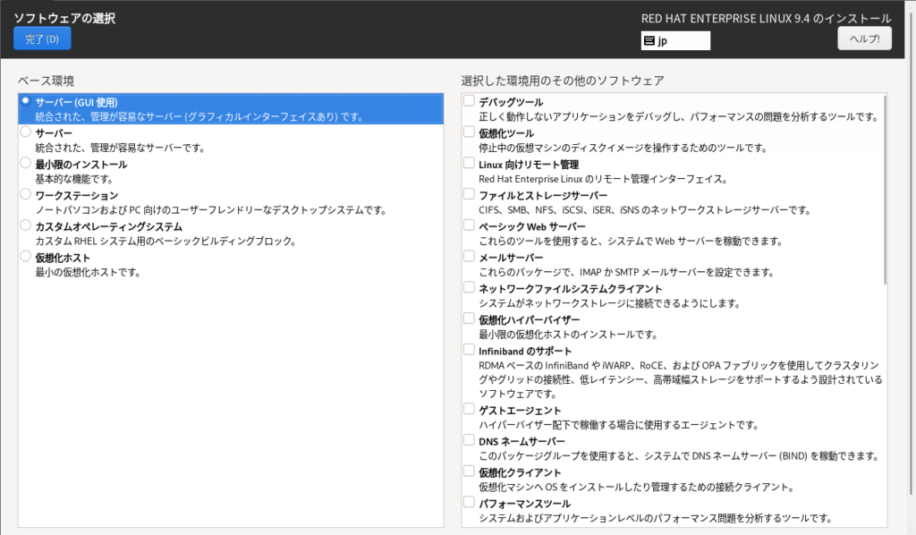
Task: Check the 仮想化ツール add-on
Action: pos(469,132)
